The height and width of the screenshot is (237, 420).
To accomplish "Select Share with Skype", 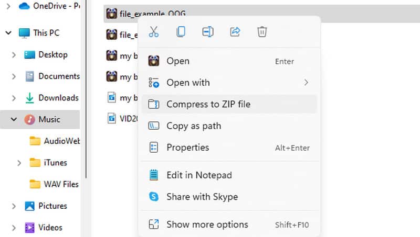I will click(202, 197).
